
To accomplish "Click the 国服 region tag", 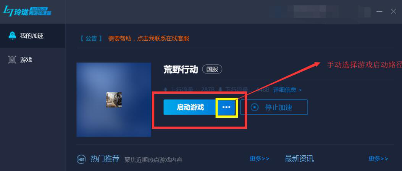I will [x=212, y=69].
